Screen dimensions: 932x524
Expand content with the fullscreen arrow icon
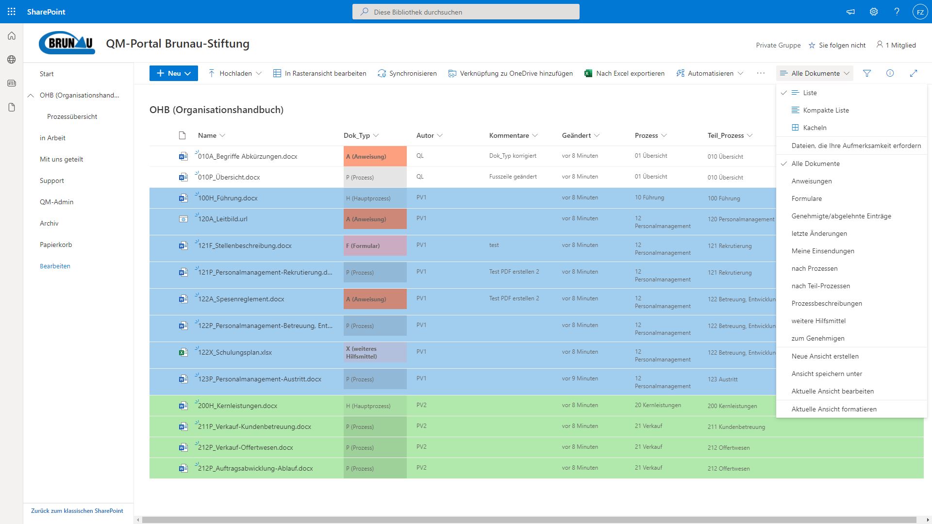coord(914,73)
